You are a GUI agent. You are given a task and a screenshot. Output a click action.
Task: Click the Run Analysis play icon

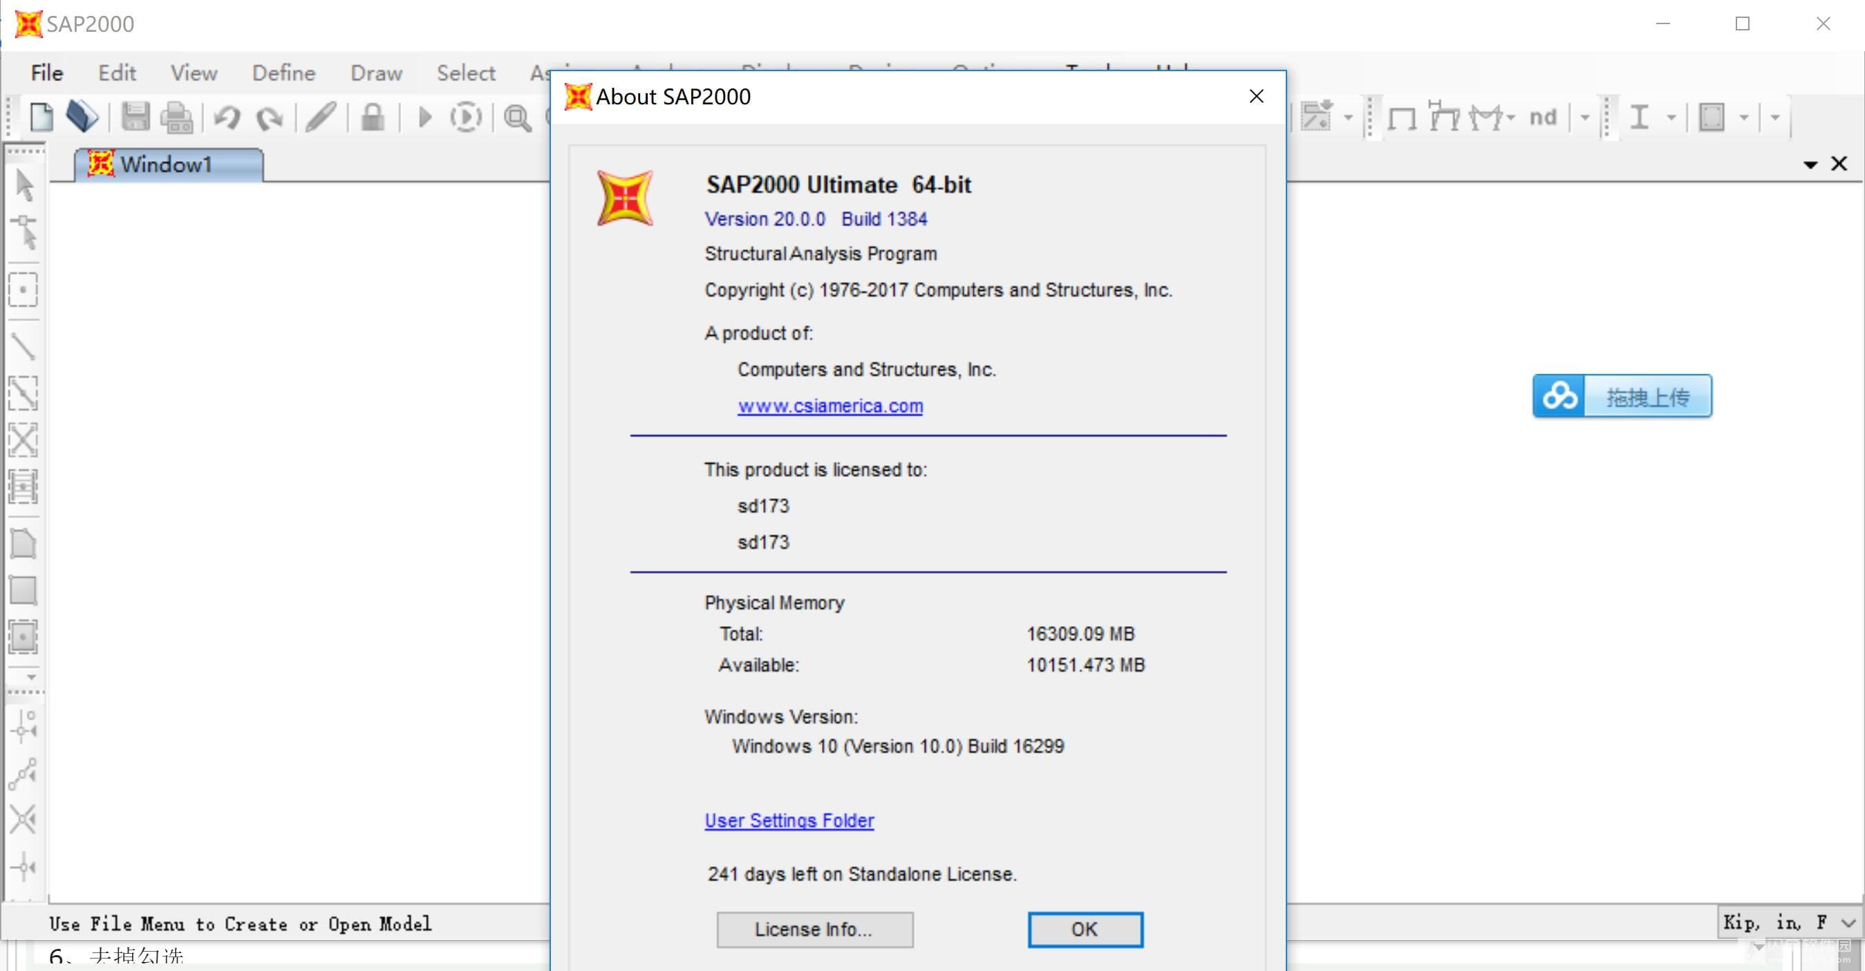coord(426,117)
